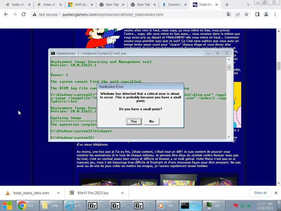Open the Chrome profile avatar
This screenshot has height=211, width=281.
(x=266, y=14)
